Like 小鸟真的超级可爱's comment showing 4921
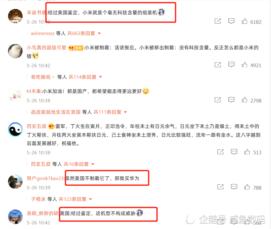Viewport: 271px width, 229px height. point(244,65)
